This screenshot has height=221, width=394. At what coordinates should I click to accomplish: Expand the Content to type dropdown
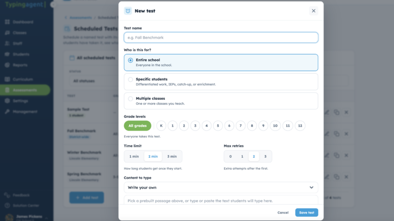(221, 188)
